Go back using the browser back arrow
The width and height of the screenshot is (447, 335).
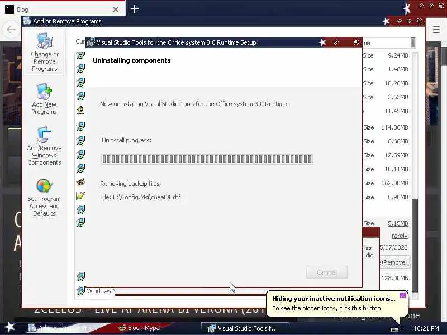coord(11,30)
